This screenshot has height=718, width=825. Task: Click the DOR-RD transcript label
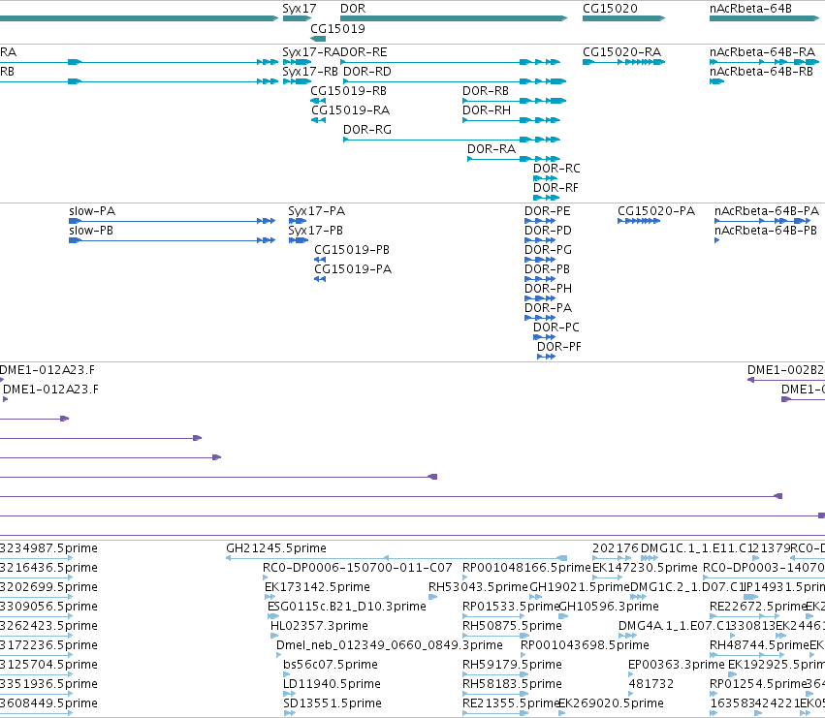coord(367,72)
